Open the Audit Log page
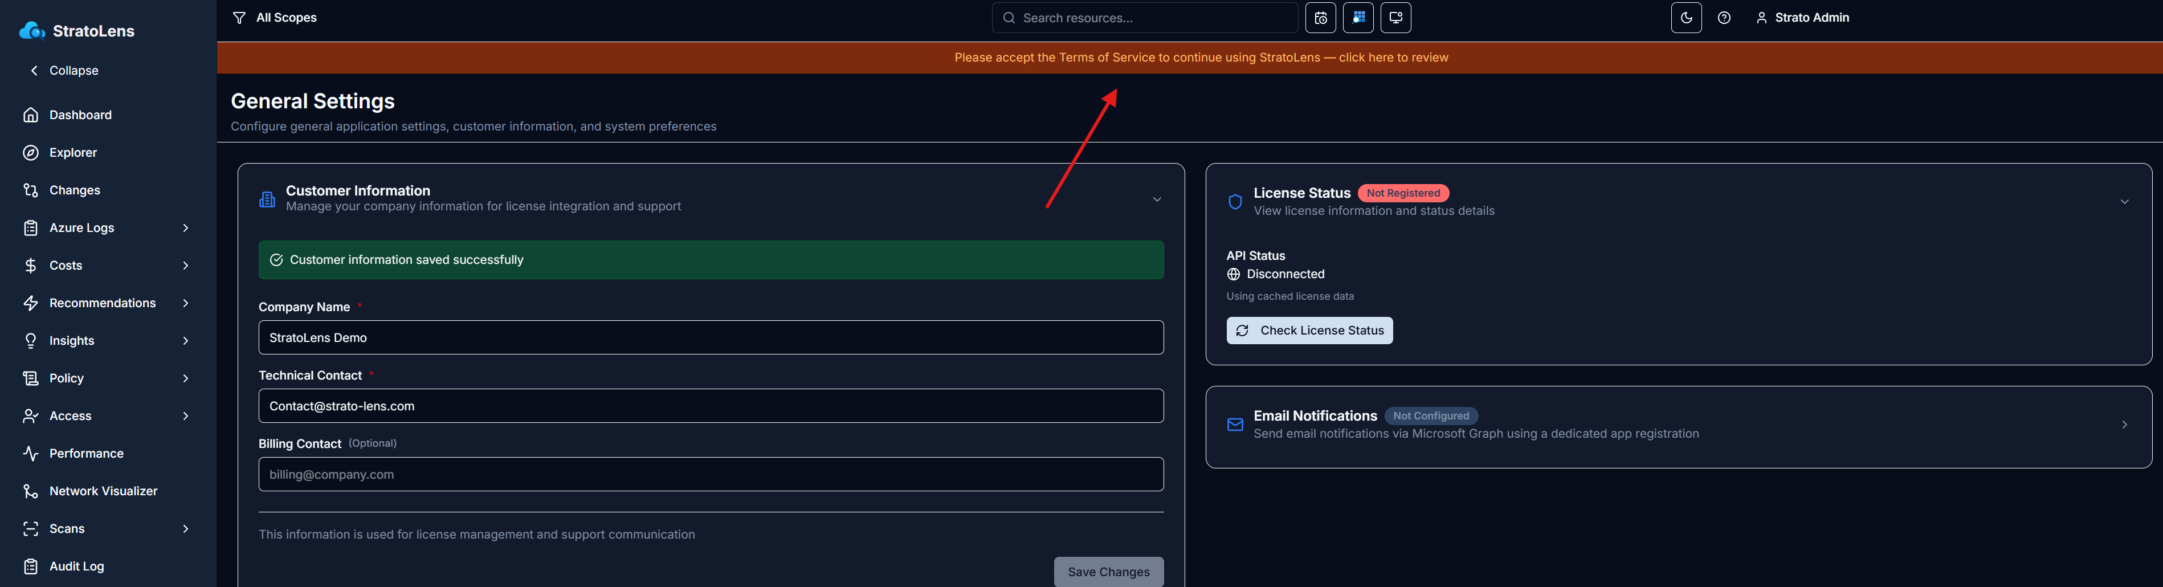2163x587 pixels. pyautogui.click(x=76, y=566)
